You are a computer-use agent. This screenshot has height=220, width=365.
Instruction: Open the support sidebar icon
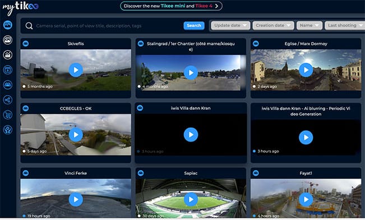click(x=8, y=130)
